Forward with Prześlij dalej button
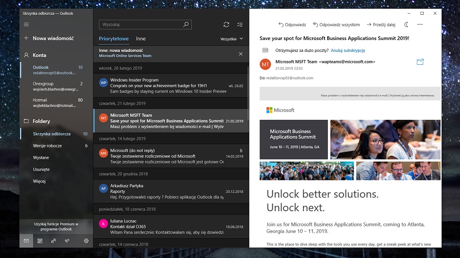This screenshot has height=258, width=460. tap(381, 25)
